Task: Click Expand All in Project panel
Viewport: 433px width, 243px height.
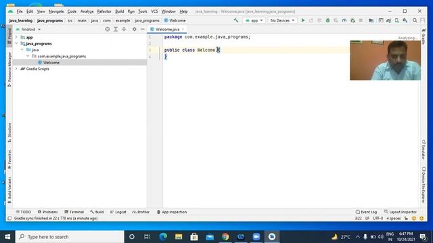Action: tap(116, 29)
